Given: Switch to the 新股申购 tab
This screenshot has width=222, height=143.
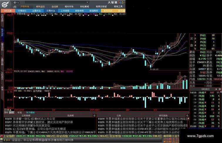Looking at the screenshot, I should click(79, 11).
